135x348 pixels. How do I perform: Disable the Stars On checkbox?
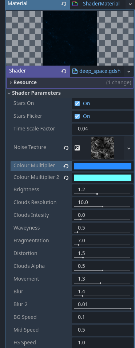point(77,103)
